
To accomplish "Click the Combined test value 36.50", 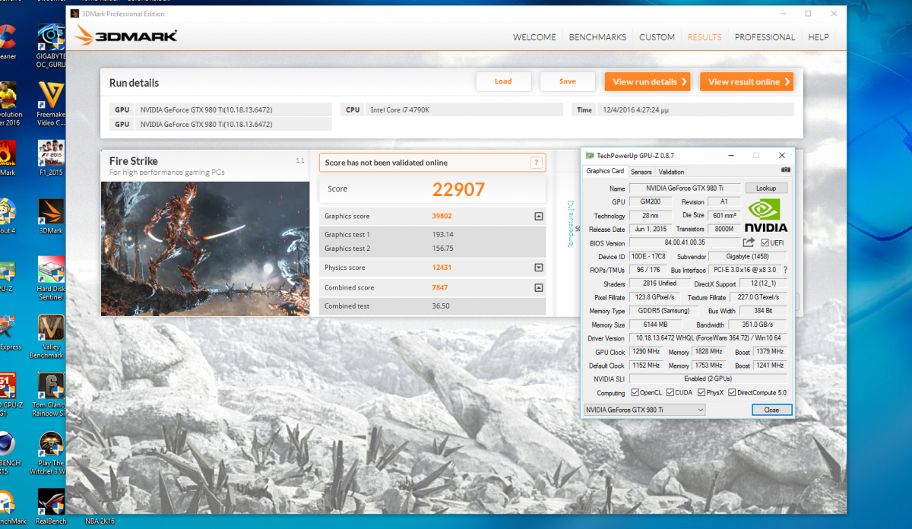I will click(440, 306).
